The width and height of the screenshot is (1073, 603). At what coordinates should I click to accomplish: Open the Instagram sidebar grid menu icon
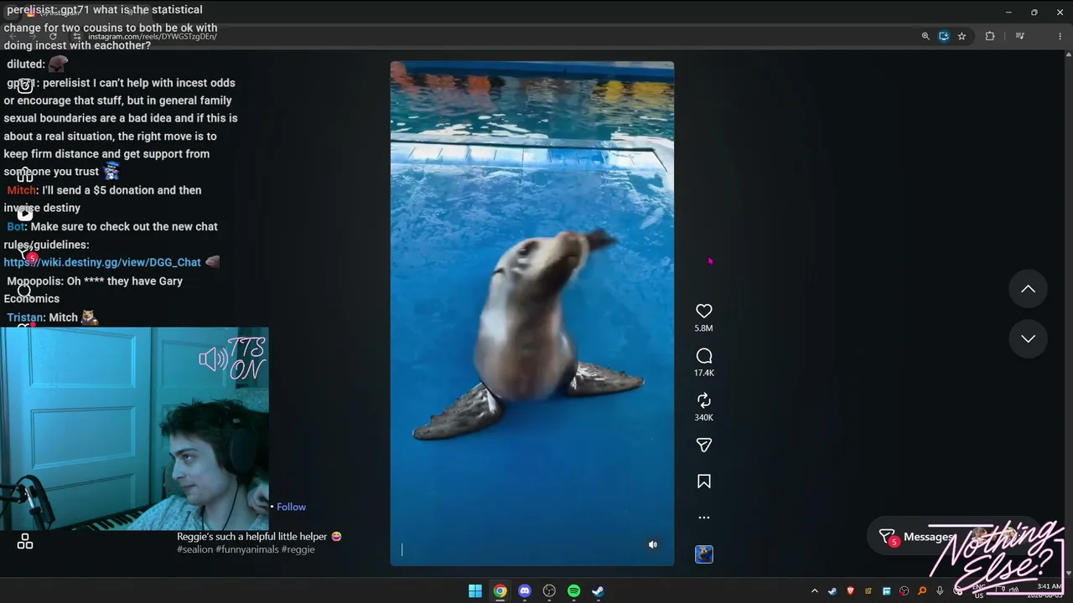(x=25, y=542)
